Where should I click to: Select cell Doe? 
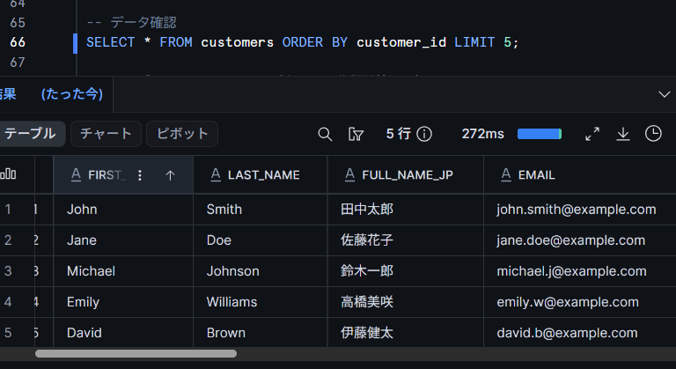tap(261, 240)
